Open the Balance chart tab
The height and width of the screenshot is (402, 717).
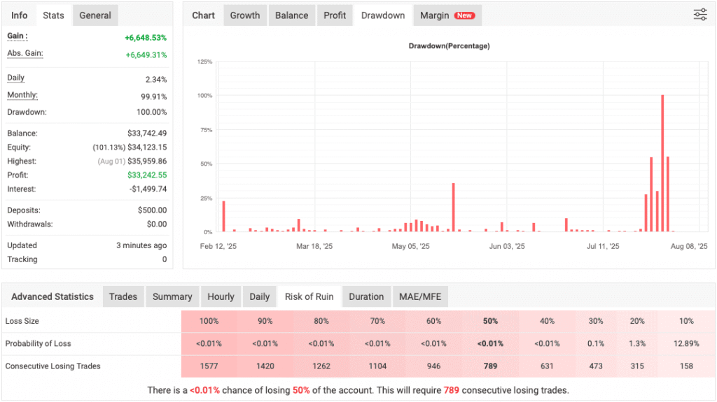tap(292, 15)
